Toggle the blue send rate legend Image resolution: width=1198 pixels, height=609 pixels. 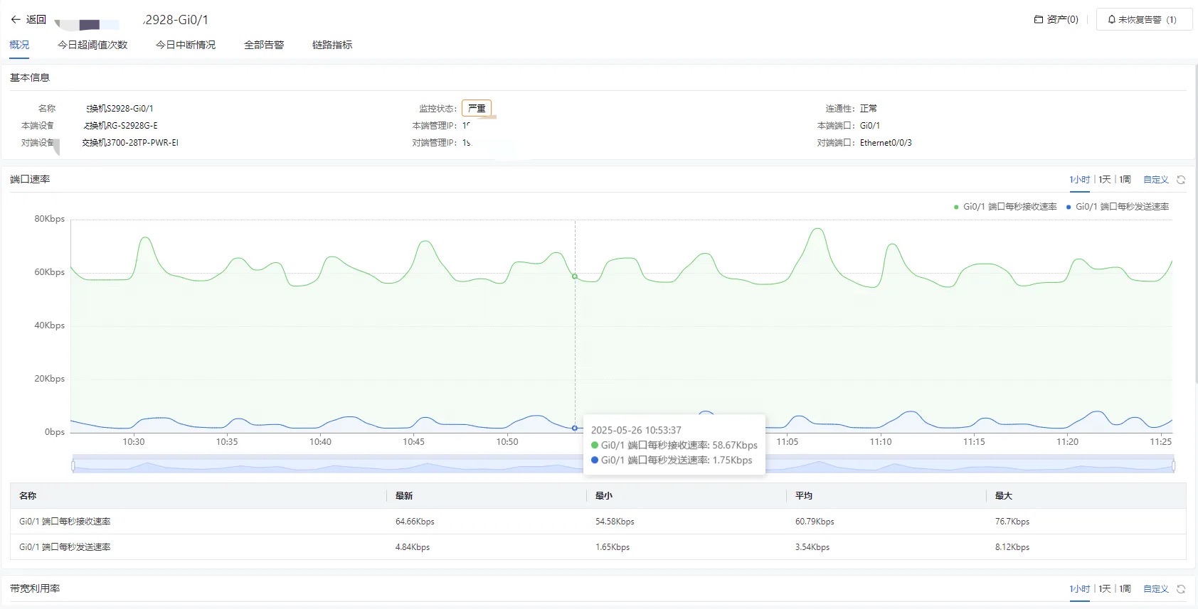click(1118, 207)
